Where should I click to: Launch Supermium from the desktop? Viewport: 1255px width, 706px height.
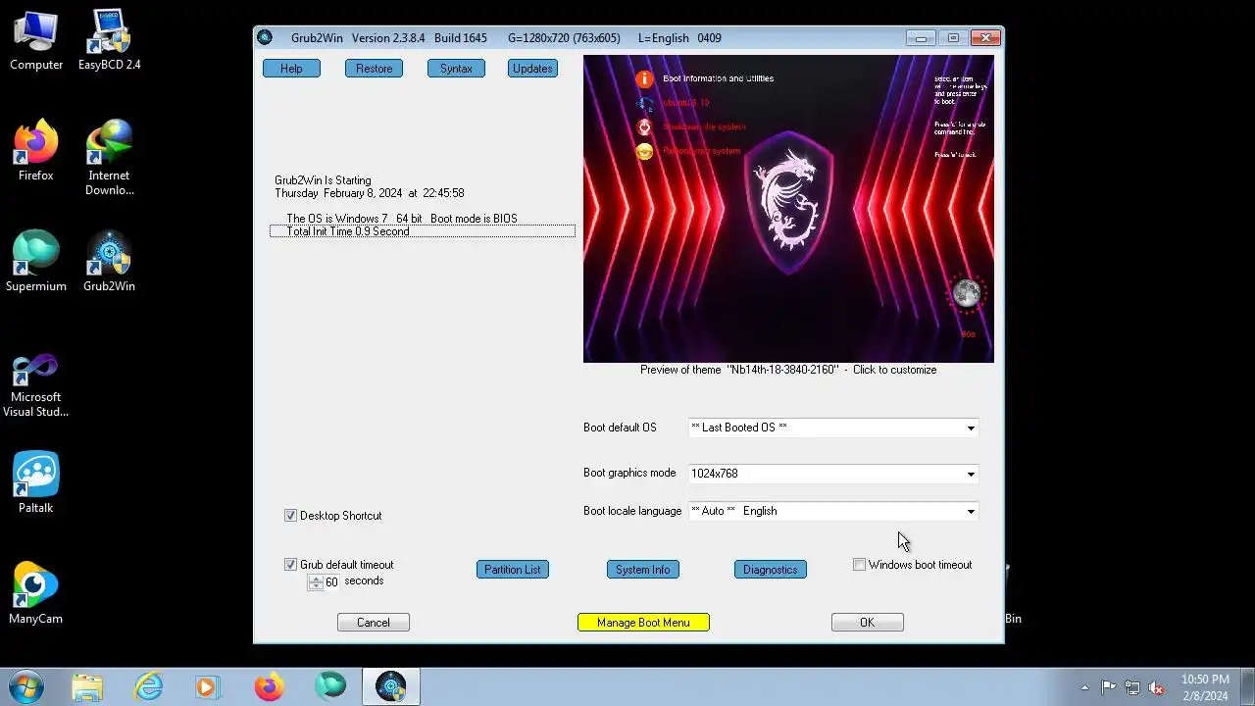[36, 262]
